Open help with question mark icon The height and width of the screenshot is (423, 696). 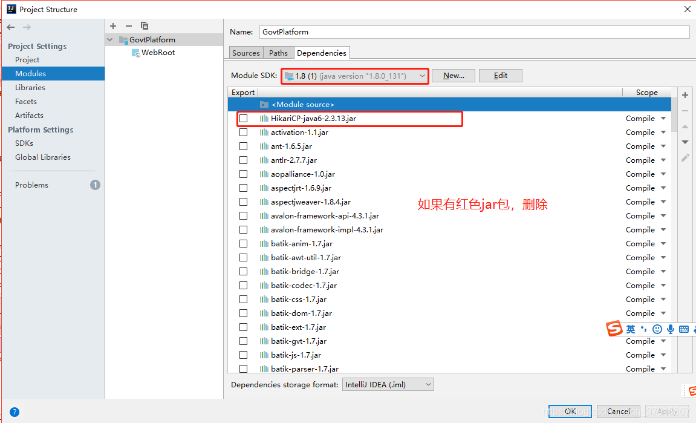point(14,412)
